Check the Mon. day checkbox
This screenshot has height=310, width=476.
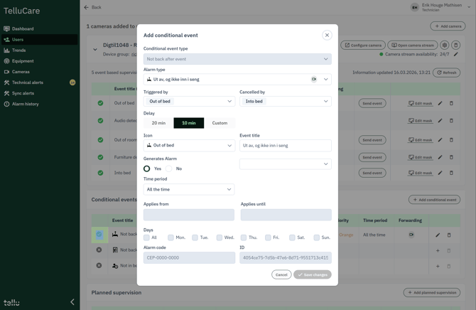171,237
